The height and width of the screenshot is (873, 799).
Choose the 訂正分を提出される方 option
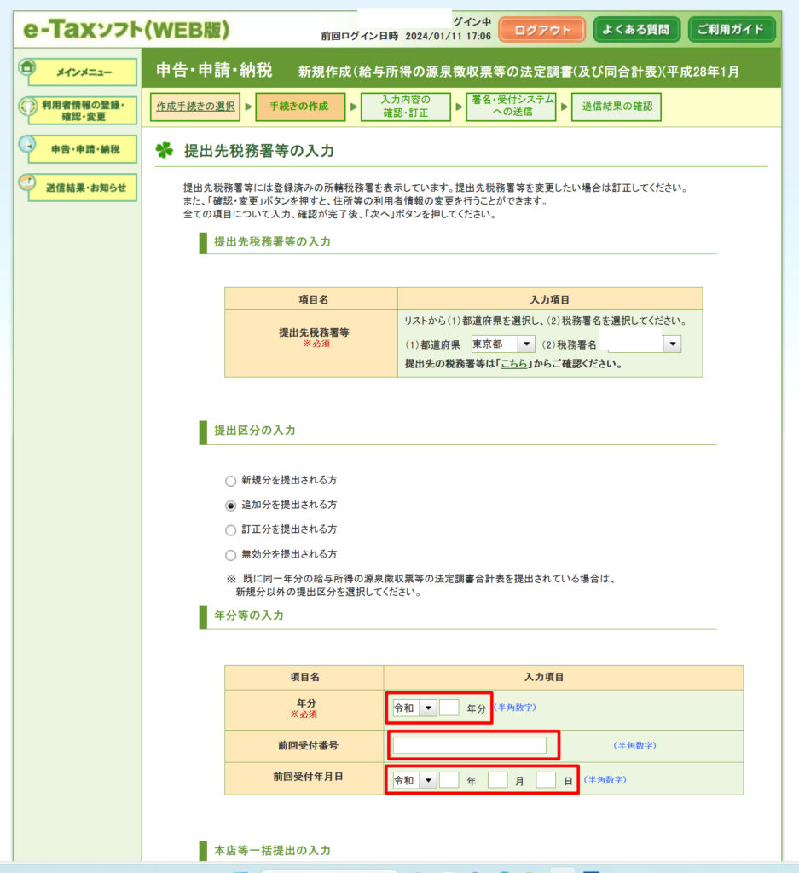(230, 529)
